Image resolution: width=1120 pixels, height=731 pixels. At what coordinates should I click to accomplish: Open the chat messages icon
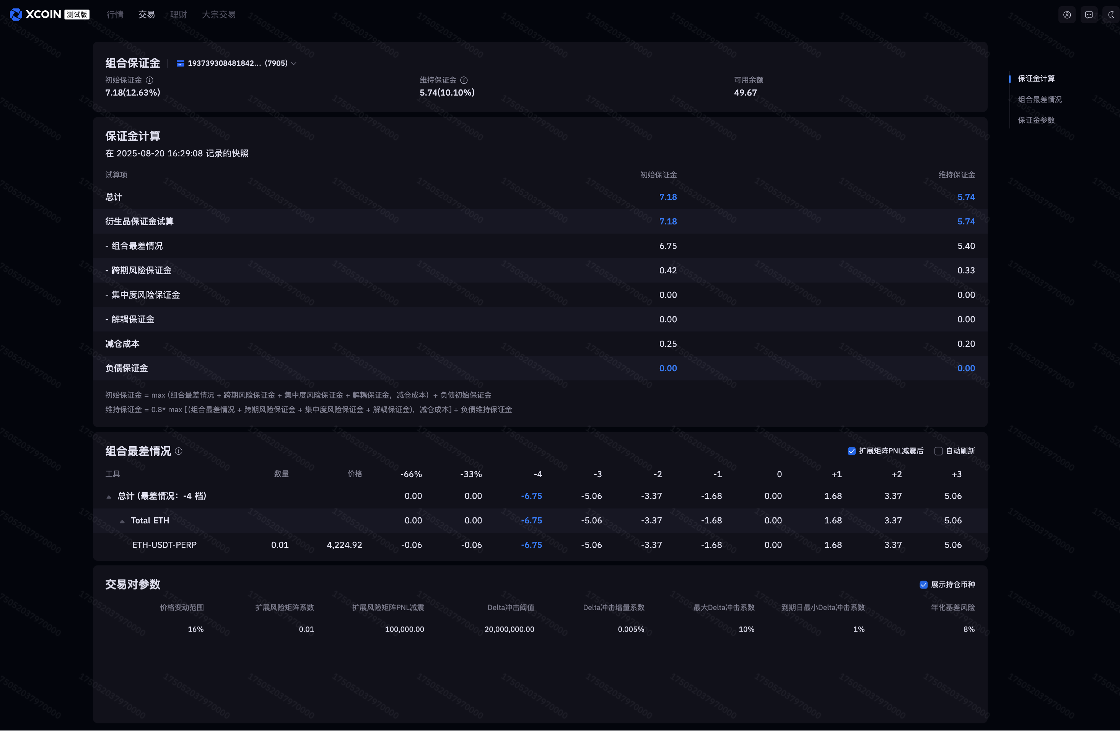coord(1089,15)
